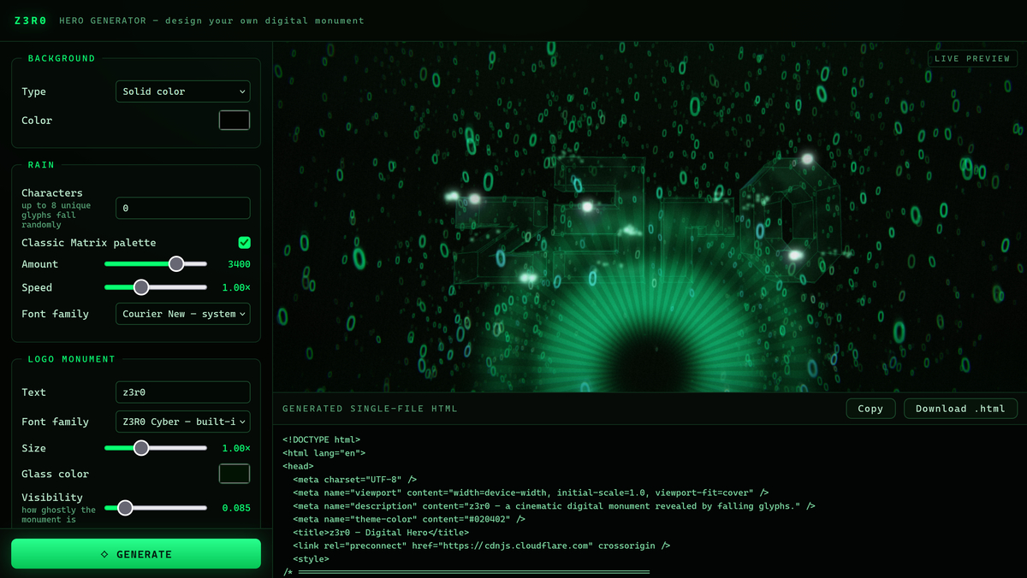1027x578 pixels.
Task: Click the <html lang="en"> code line
Action: coord(324,453)
